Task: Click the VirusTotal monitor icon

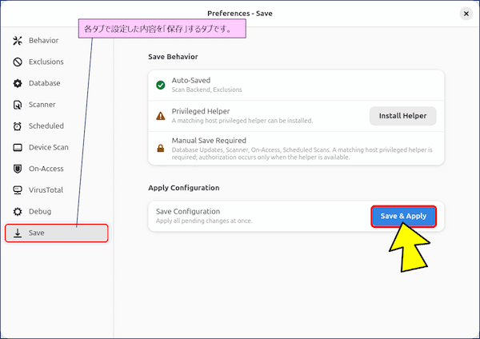Action: click(x=18, y=190)
